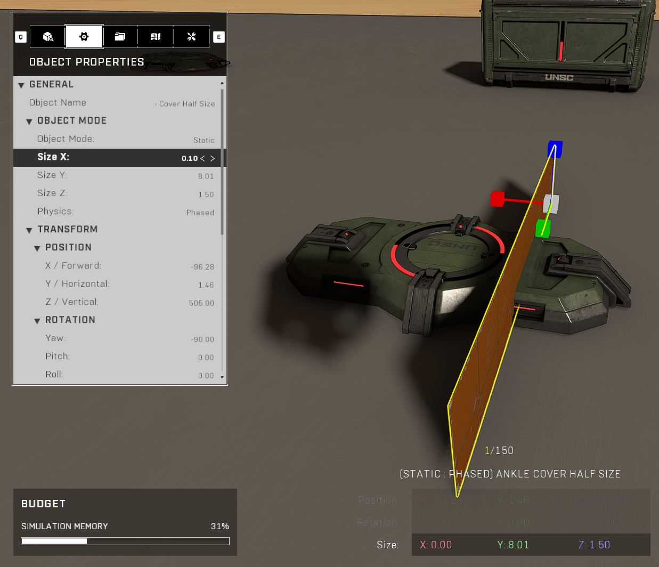
Task: Click the E next-tab key hint
Action: pos(218,37)
